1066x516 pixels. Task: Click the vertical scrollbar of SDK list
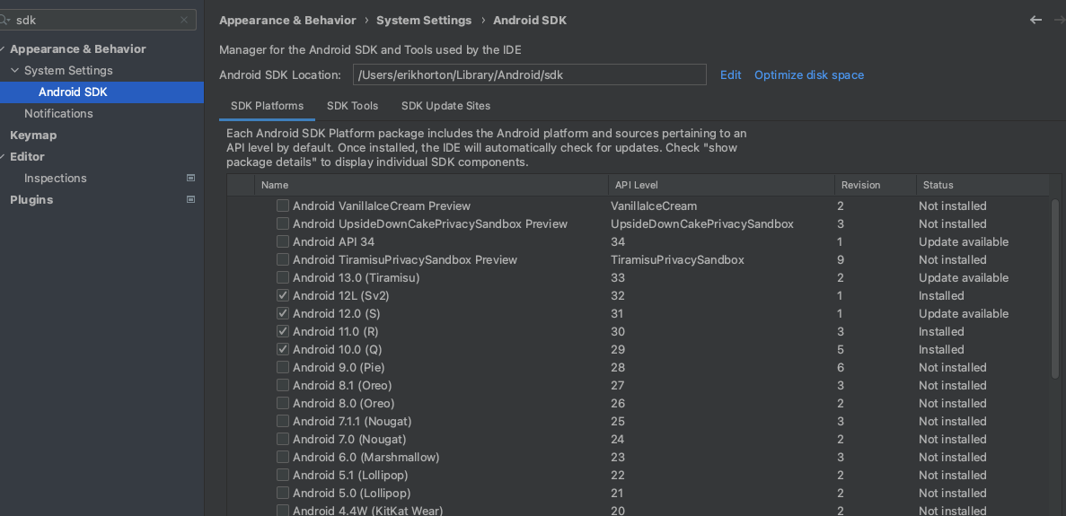(x=1055, y=289)
